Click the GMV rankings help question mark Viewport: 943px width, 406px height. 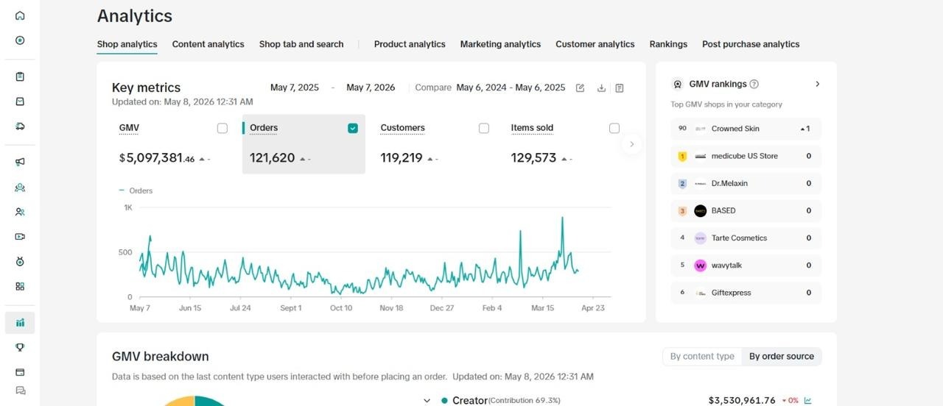coord(754,84)
